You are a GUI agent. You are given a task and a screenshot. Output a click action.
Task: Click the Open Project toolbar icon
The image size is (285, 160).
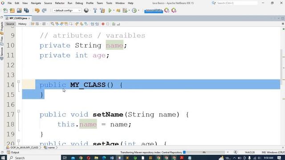(x=19, y=11)
